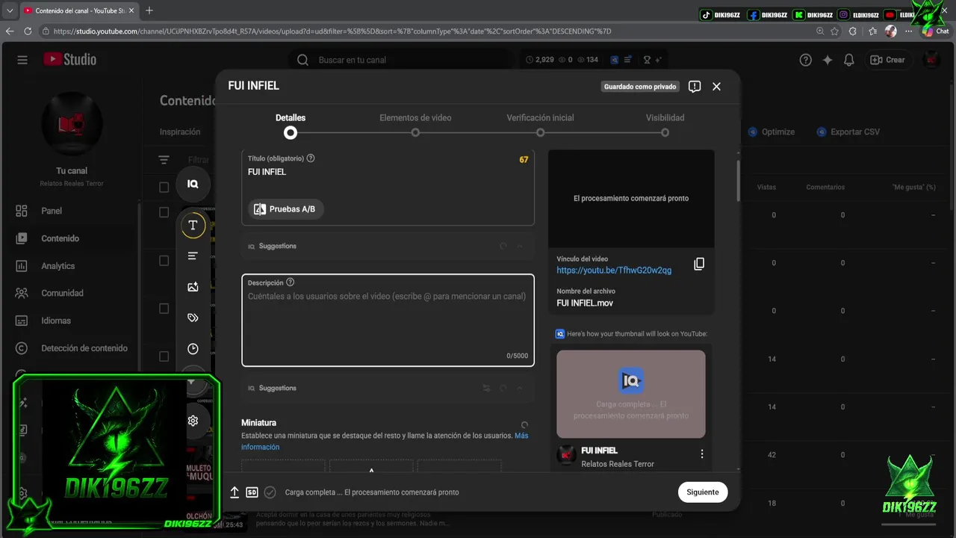956x538 pixels.
Task: Click help icon next to Título (obligatorio)
Action: coord(311,158)
